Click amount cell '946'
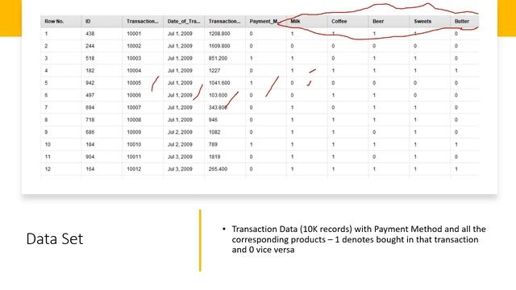 pos(213,120)
